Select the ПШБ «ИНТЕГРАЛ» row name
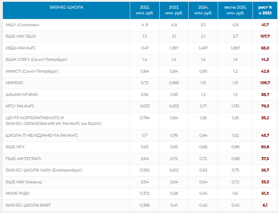The width and height of the screenshot is (278, 213). pyautogui.click(x=24, y=159)
